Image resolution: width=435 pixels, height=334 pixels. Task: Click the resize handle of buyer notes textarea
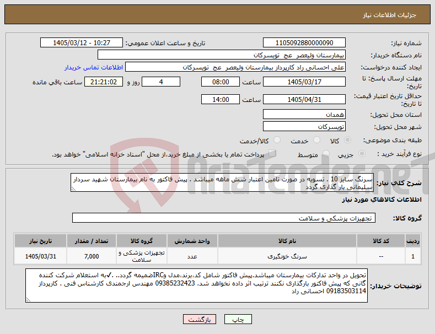[28, 300]
